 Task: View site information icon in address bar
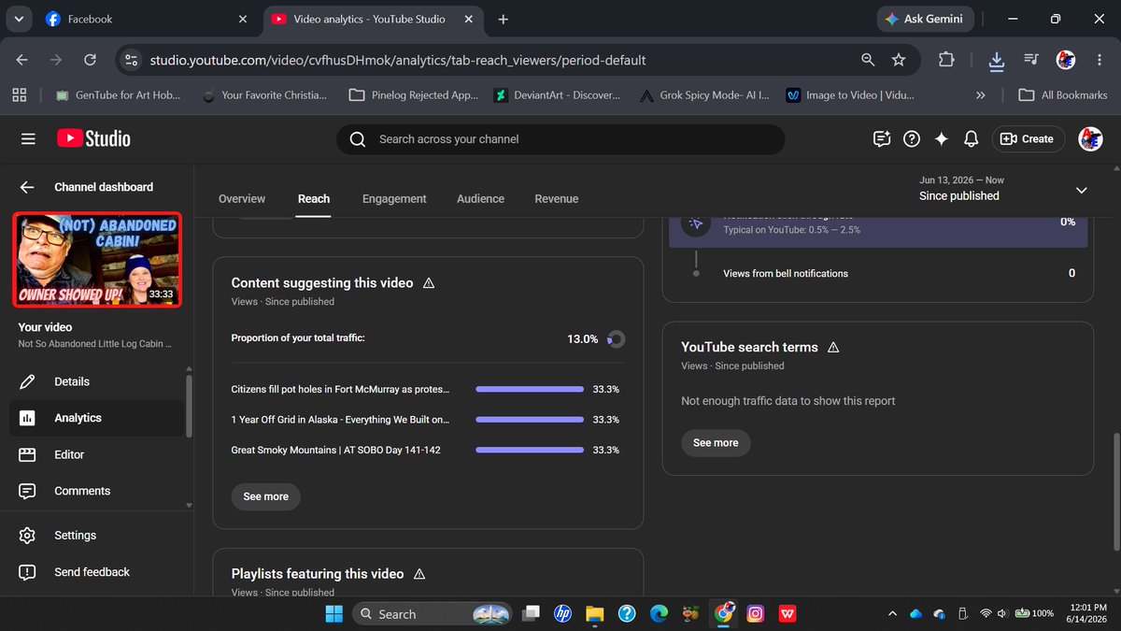click(x=131, y=60)
